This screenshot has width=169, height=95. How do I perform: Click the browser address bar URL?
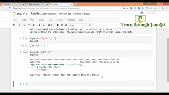48,8
